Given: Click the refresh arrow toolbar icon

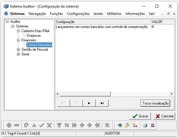Looking at the screenshot, I should (x=27, y=125).
